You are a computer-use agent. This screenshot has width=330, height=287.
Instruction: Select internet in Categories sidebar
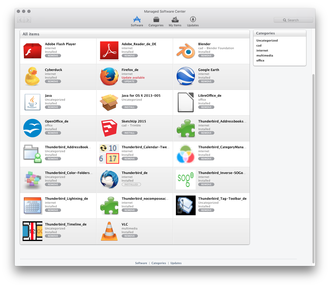click(262, 50)
